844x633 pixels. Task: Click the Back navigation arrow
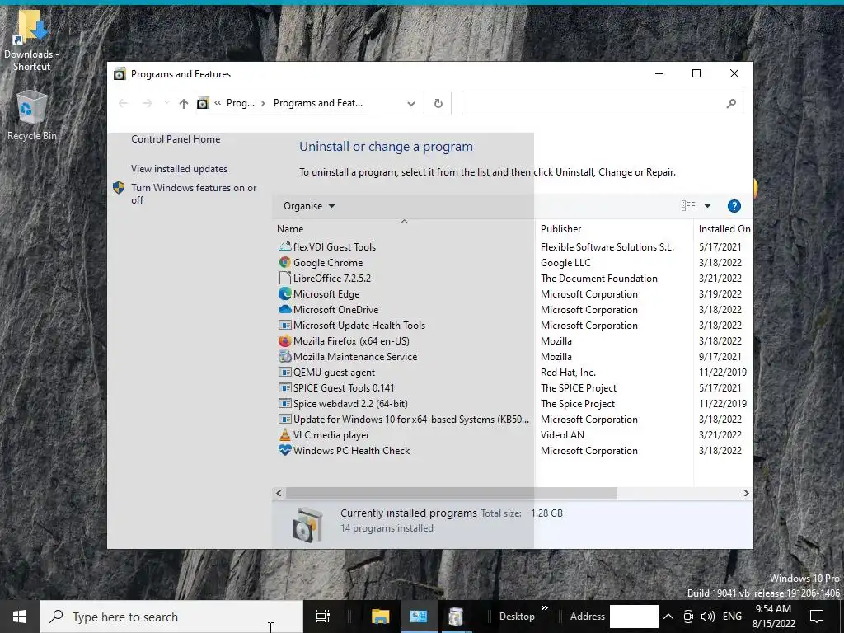[123, 103]
